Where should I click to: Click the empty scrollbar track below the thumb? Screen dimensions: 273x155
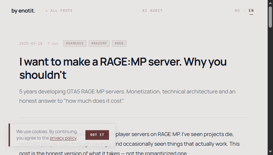[x=270, y=89]
